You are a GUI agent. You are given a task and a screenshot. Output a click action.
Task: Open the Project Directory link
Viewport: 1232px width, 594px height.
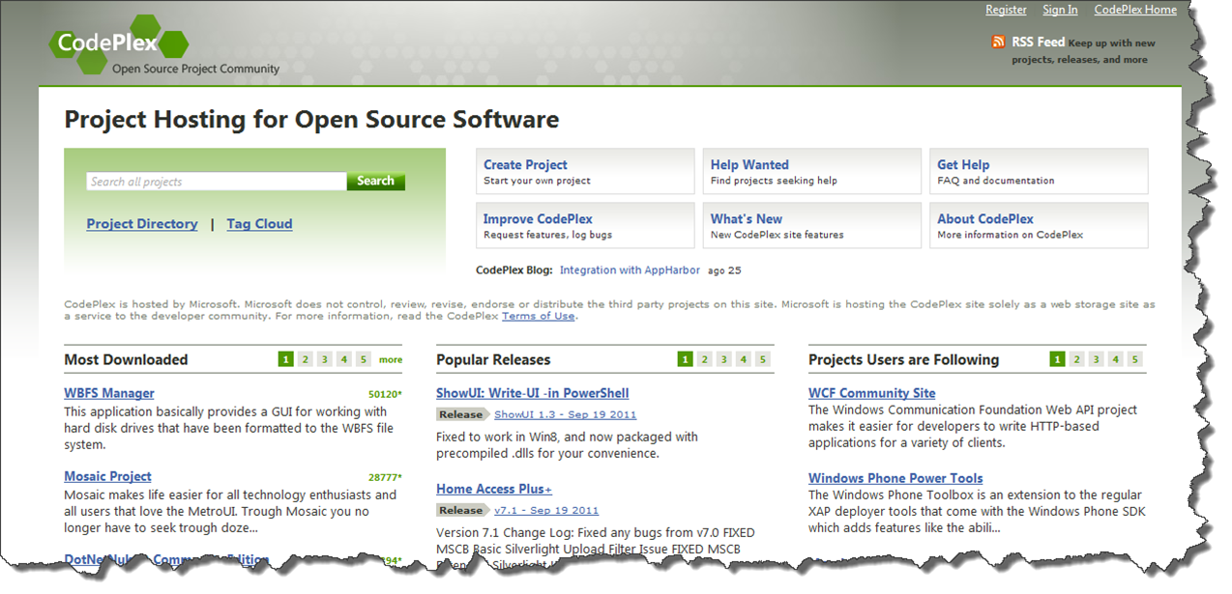coord(142,224)
